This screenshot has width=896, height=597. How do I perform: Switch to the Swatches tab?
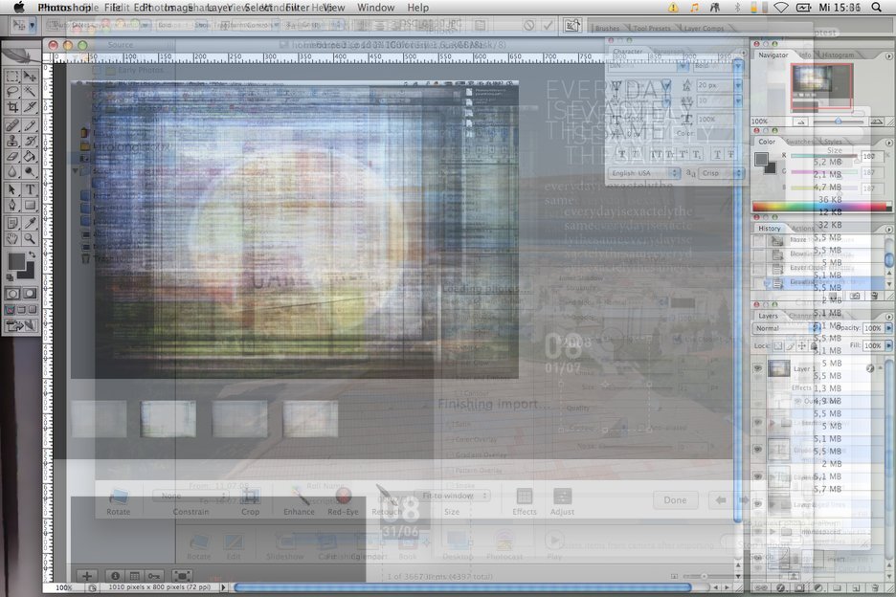[800, 142]
